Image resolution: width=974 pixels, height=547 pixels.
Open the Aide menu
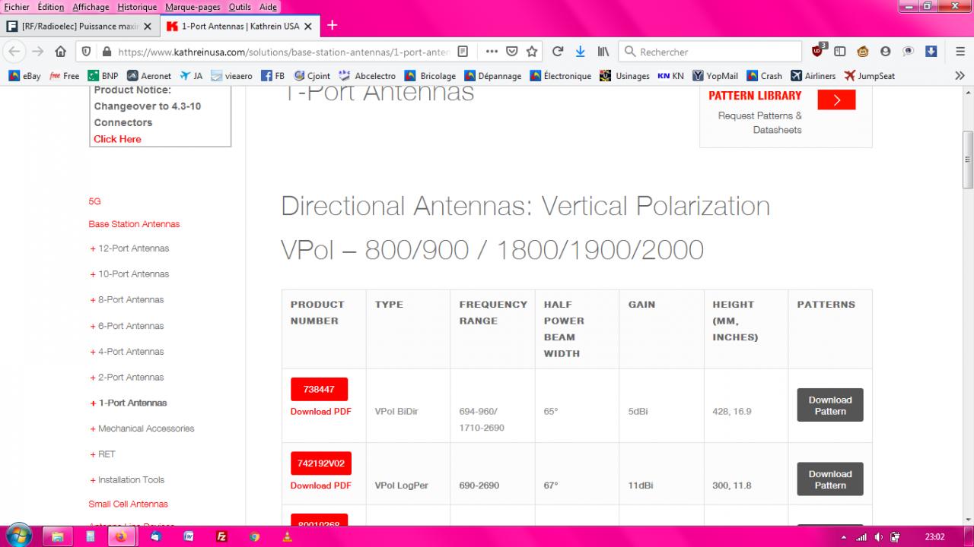tap(268, 7)
